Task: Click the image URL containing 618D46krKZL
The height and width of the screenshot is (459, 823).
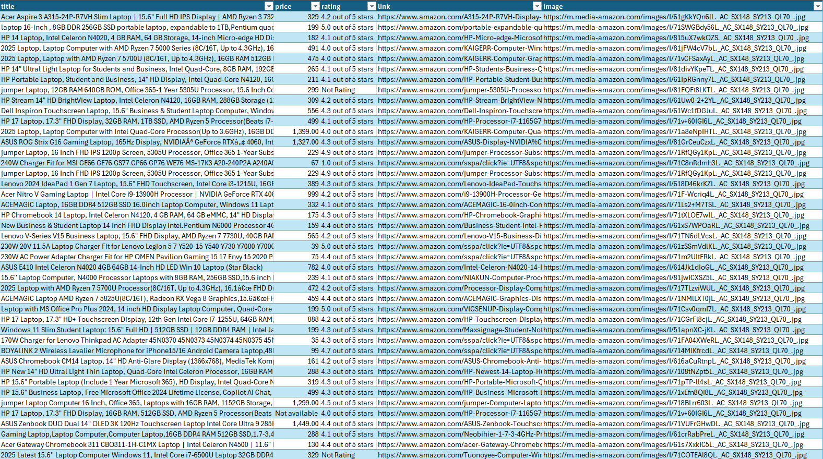Action: coord(683,184)
